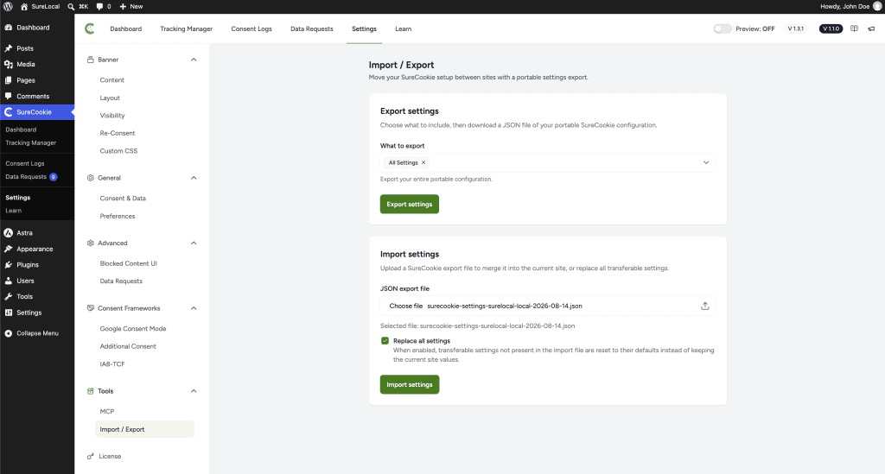Open the search ⌘K icon
Image resolution: width=885 pixels, height=474 pixels.
(x=71, y=7)
